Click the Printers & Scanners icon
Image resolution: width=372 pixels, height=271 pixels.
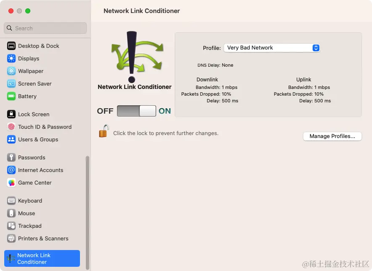click(x=11, y=238)
